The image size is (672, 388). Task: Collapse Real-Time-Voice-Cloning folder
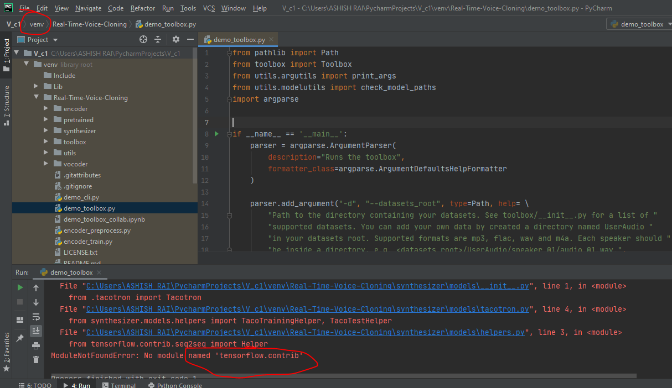pos(37,98)
